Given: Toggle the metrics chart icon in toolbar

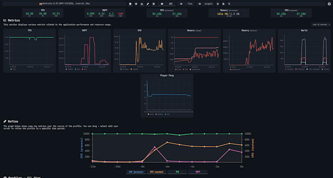Looking at the screenshot, I should (142, 4).
